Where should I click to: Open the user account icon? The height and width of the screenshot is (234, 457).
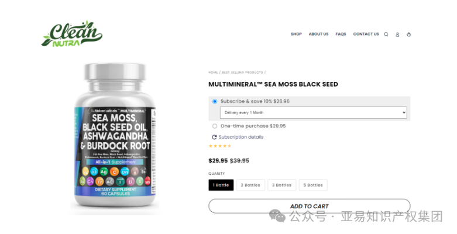[x=397, y=35]
